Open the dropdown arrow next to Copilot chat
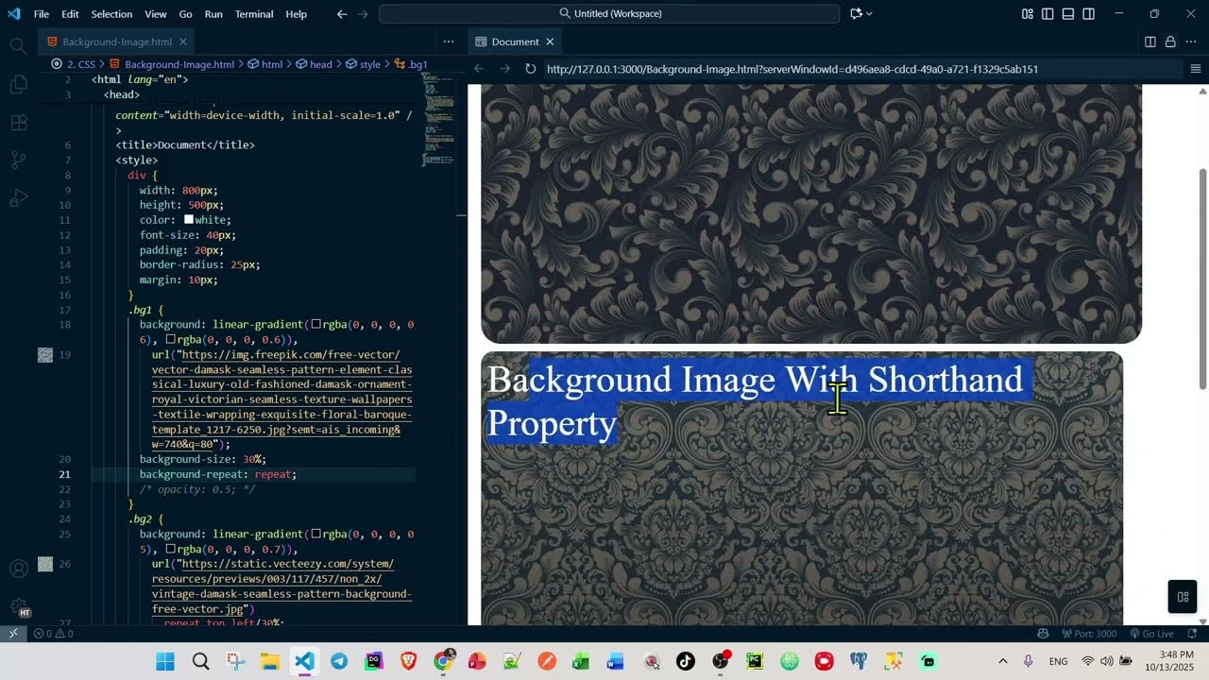The image size is (1209, 680). tap(869, 14)
